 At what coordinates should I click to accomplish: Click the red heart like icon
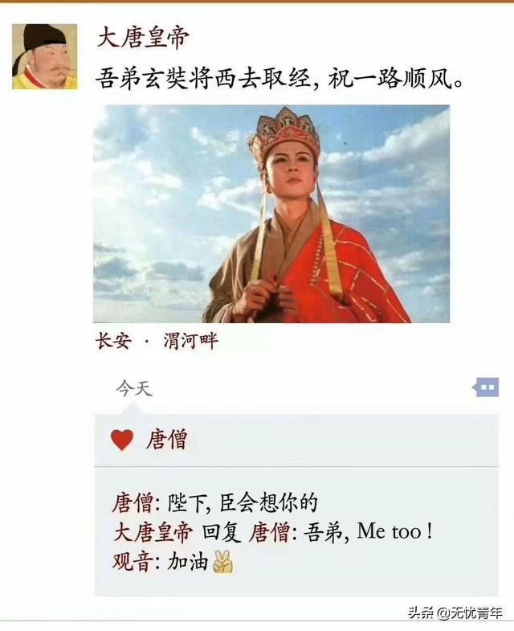pos(122,440)
